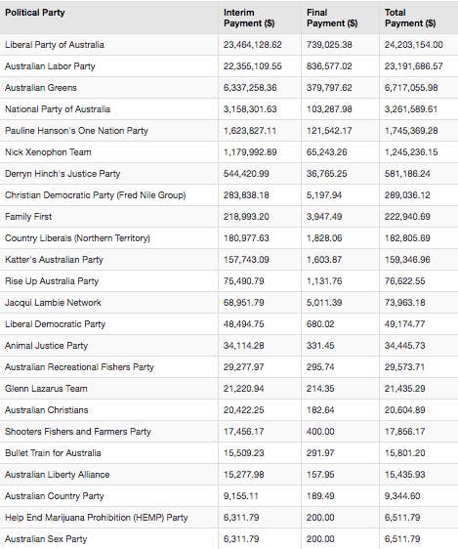Click the Political Party column header

pos(108,18)
